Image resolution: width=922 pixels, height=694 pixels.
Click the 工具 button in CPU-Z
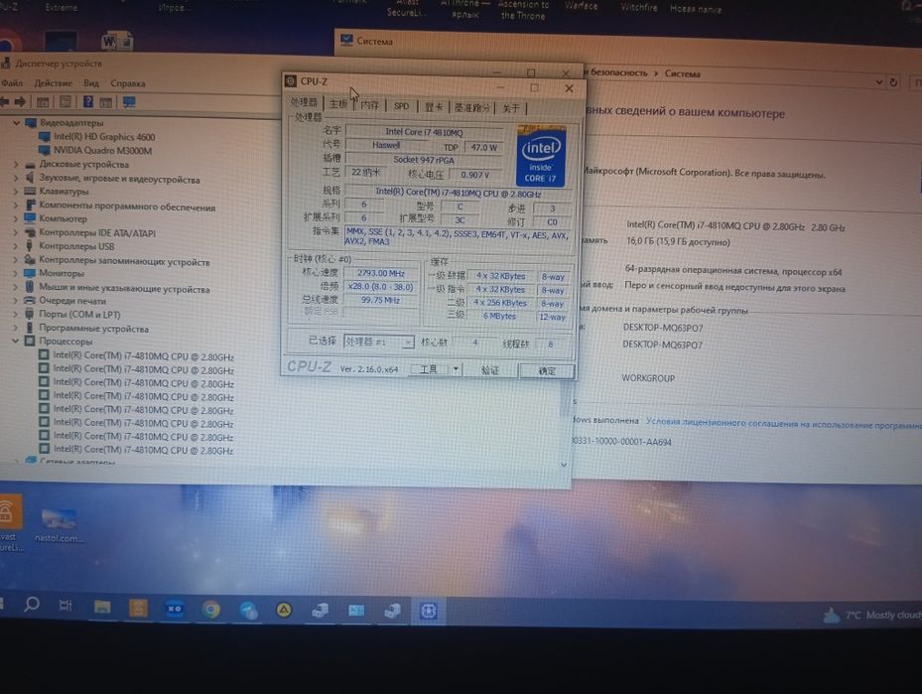pyautogui.click(x=430, y=369)
